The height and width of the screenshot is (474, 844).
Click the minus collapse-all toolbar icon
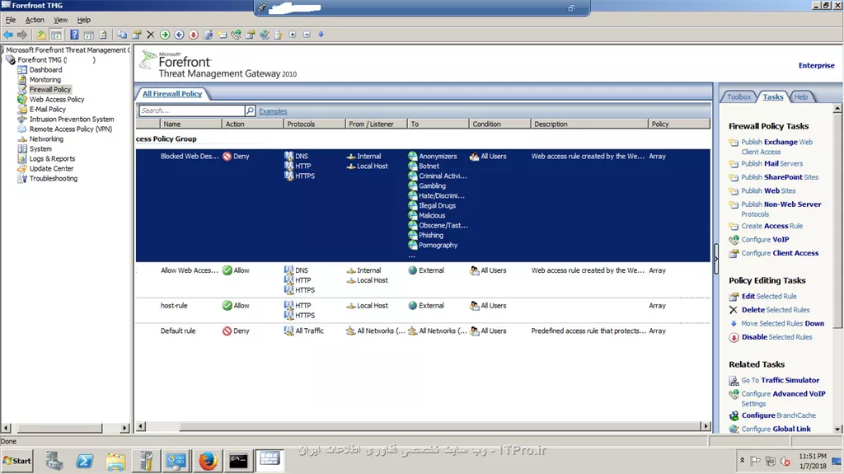(x=307, y=35)
